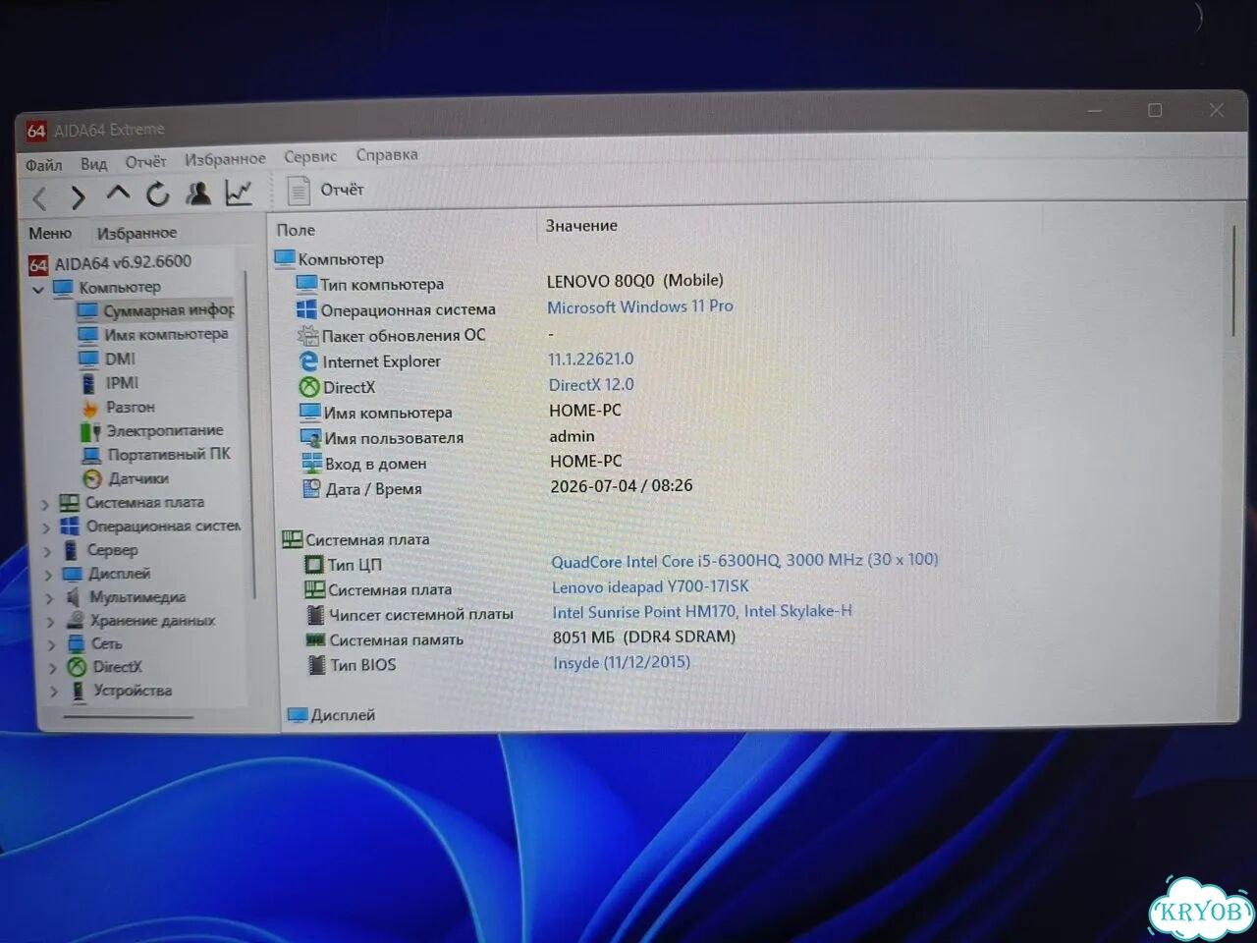
Task: Click the Мультимедиа speaker icon
Action: [x=74, y=597]
